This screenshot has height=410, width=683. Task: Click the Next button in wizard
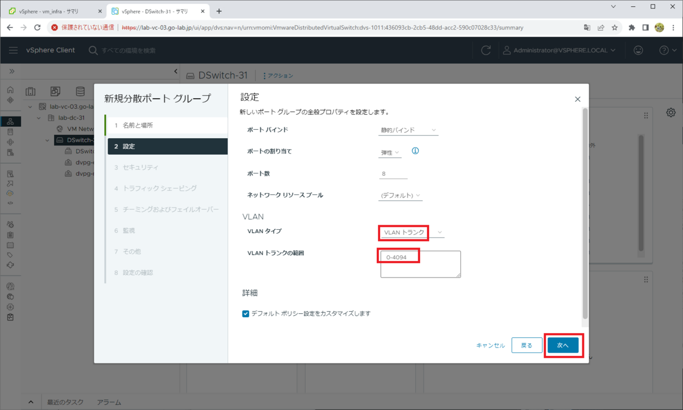click(563, 345)
